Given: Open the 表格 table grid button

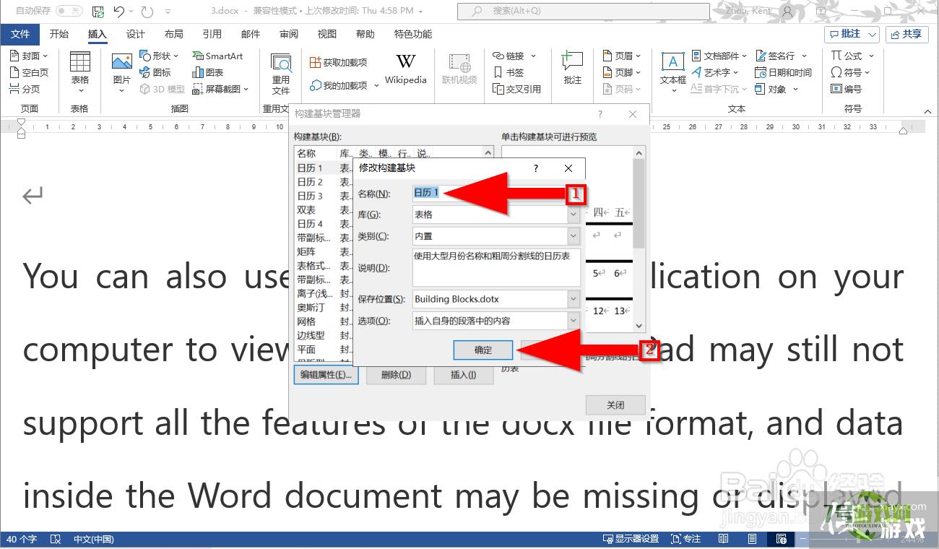Looking at the screenshot, I should click(x=79, y=72).
